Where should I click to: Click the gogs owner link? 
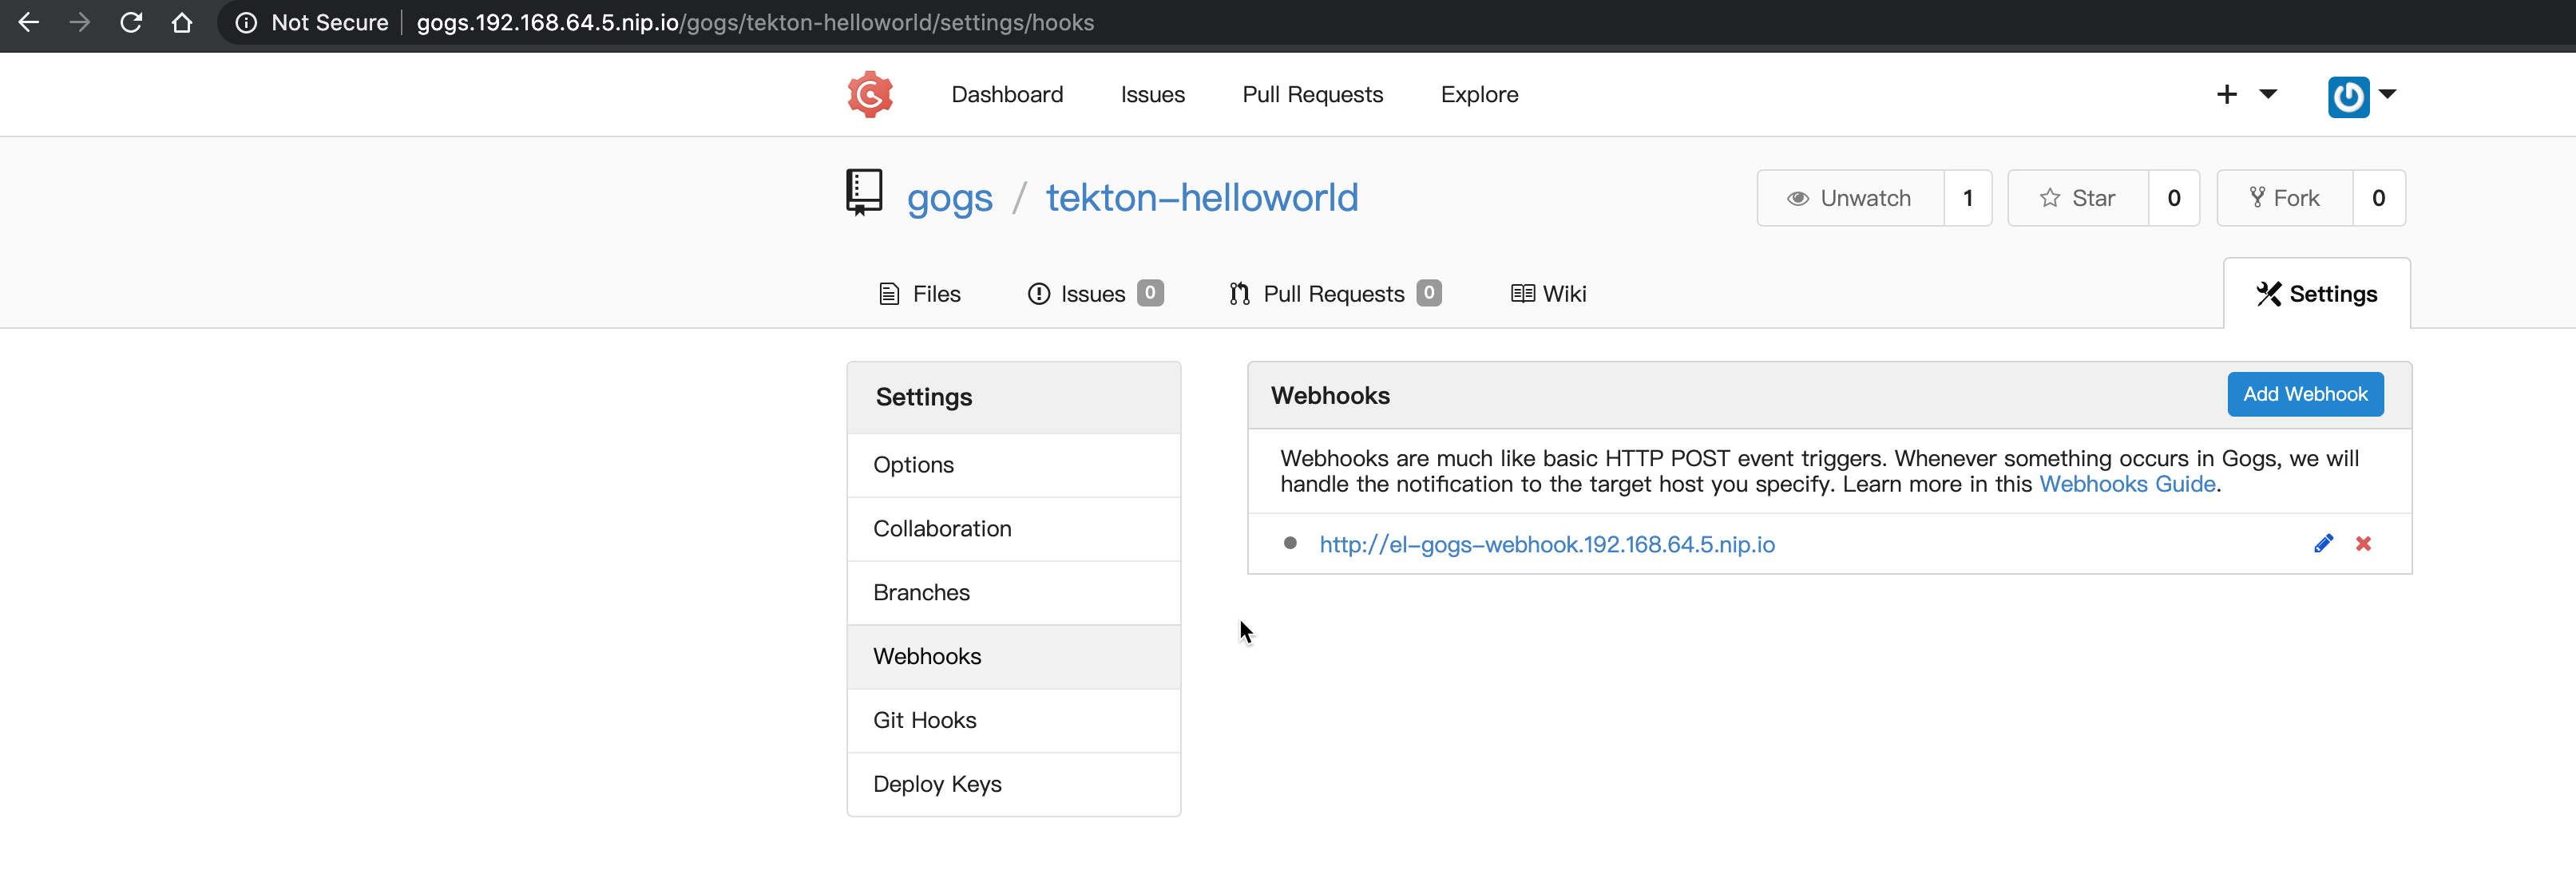[x=949, y=198]
